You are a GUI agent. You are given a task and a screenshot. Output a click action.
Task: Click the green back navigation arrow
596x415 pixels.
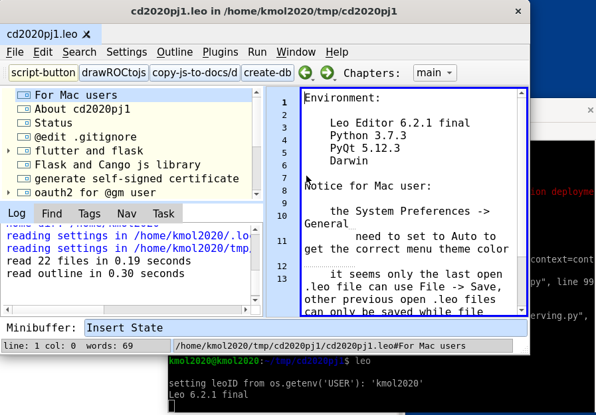point(305,73)
